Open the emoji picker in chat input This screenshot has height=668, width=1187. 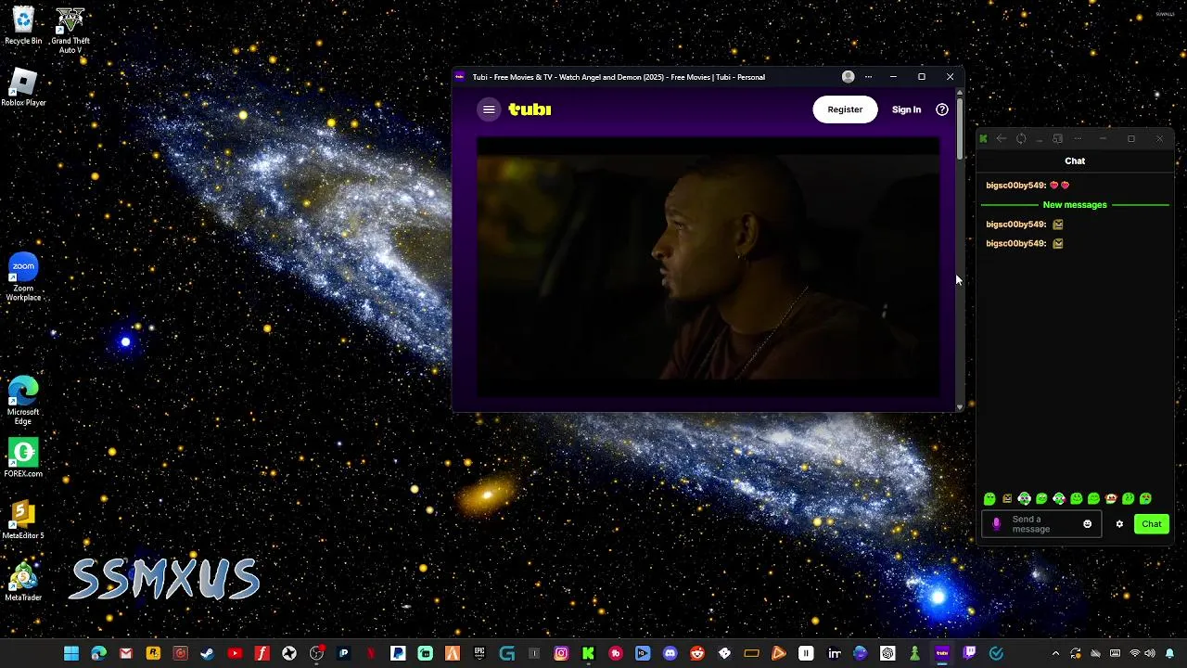1088,524
